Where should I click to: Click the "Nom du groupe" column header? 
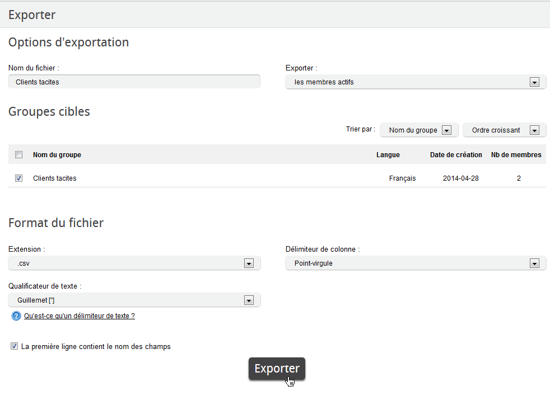[x=57, y=155]
